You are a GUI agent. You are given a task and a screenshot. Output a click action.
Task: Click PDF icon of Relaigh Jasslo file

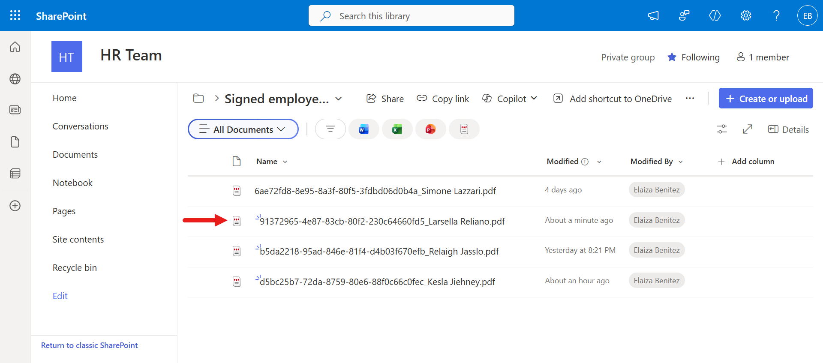point(237,251)
